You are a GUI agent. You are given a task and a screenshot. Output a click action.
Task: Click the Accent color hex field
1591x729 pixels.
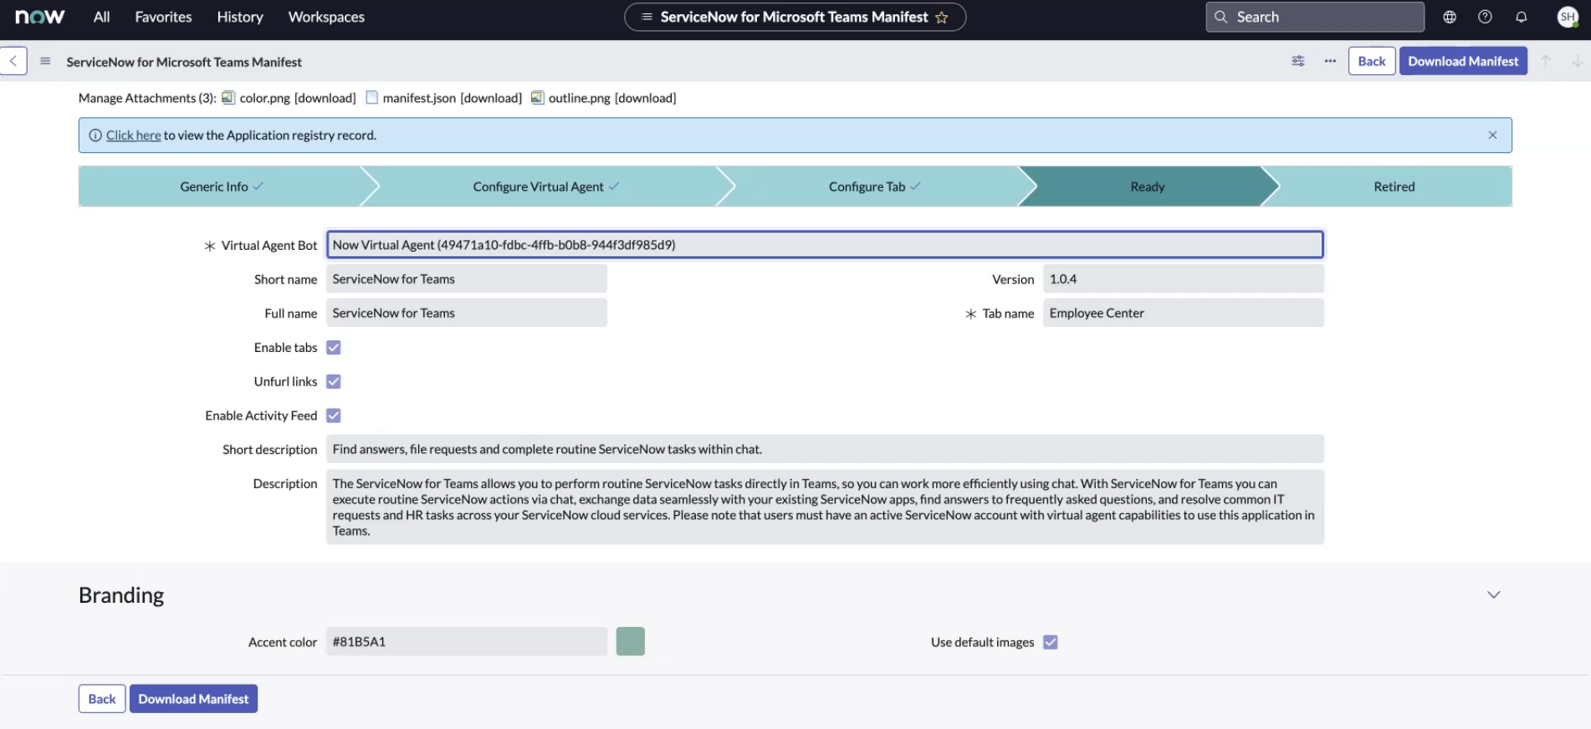[467, 641]
